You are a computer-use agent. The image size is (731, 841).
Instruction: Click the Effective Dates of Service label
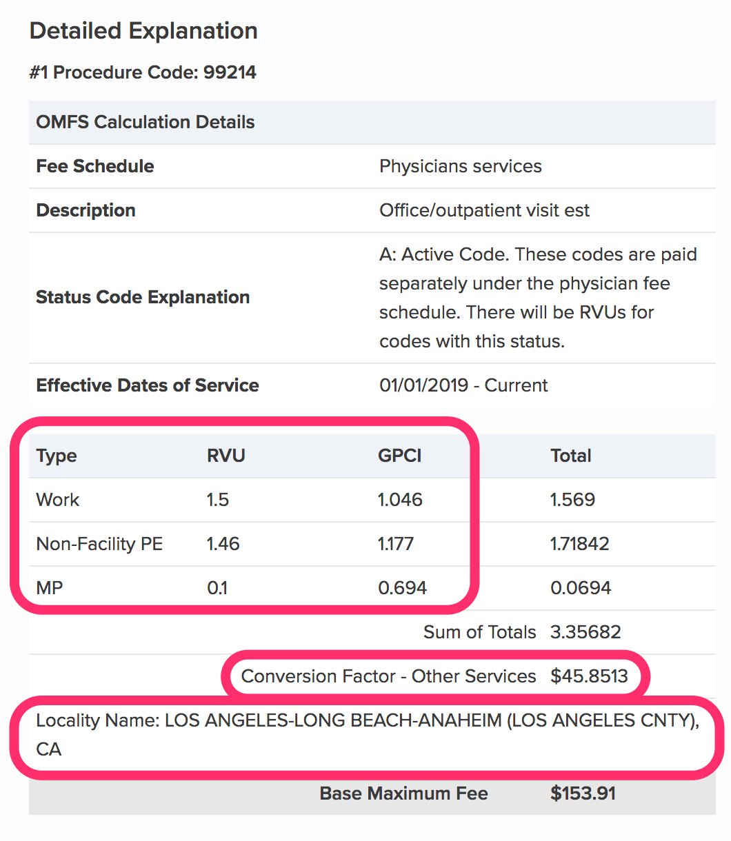148,385
